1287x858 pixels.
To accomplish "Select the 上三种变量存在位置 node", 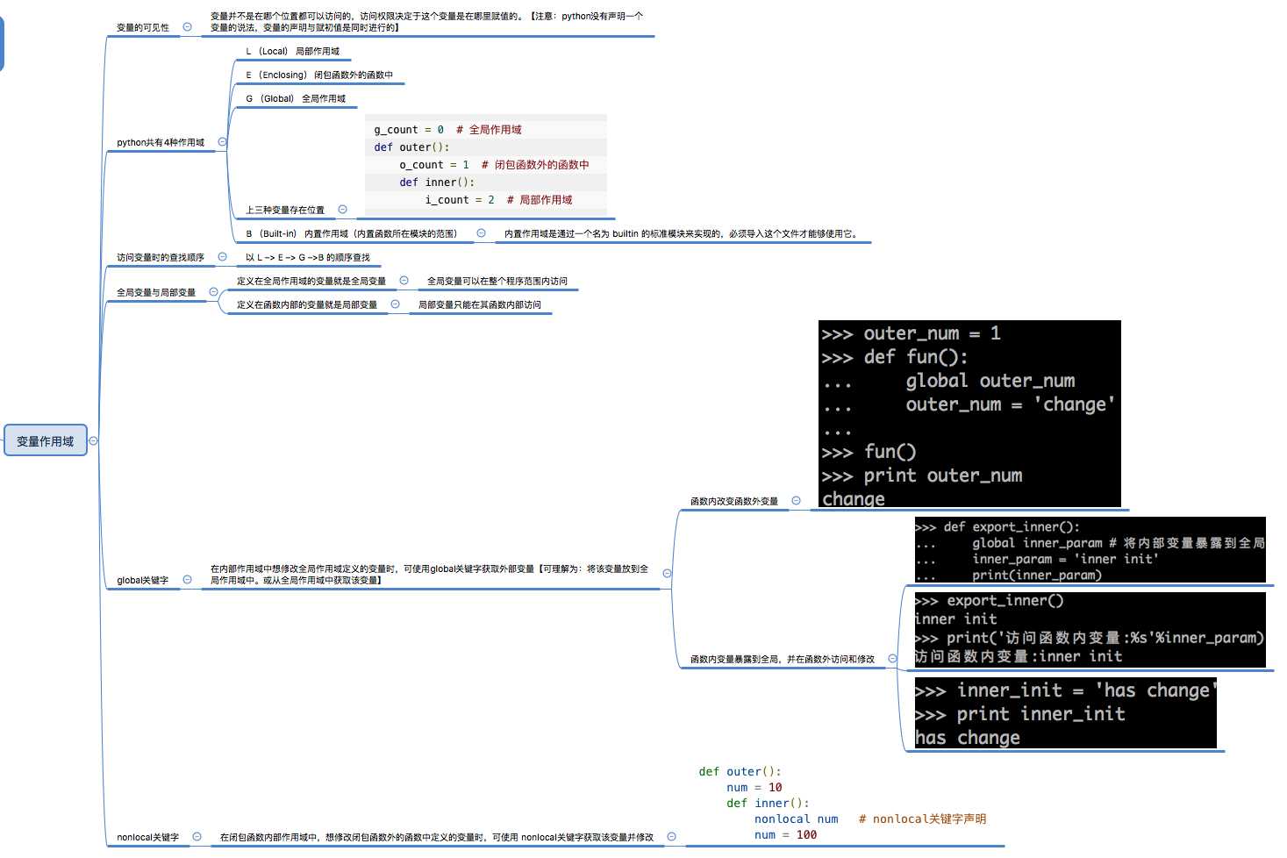I will pyautogui.click(x=285, y=211).
